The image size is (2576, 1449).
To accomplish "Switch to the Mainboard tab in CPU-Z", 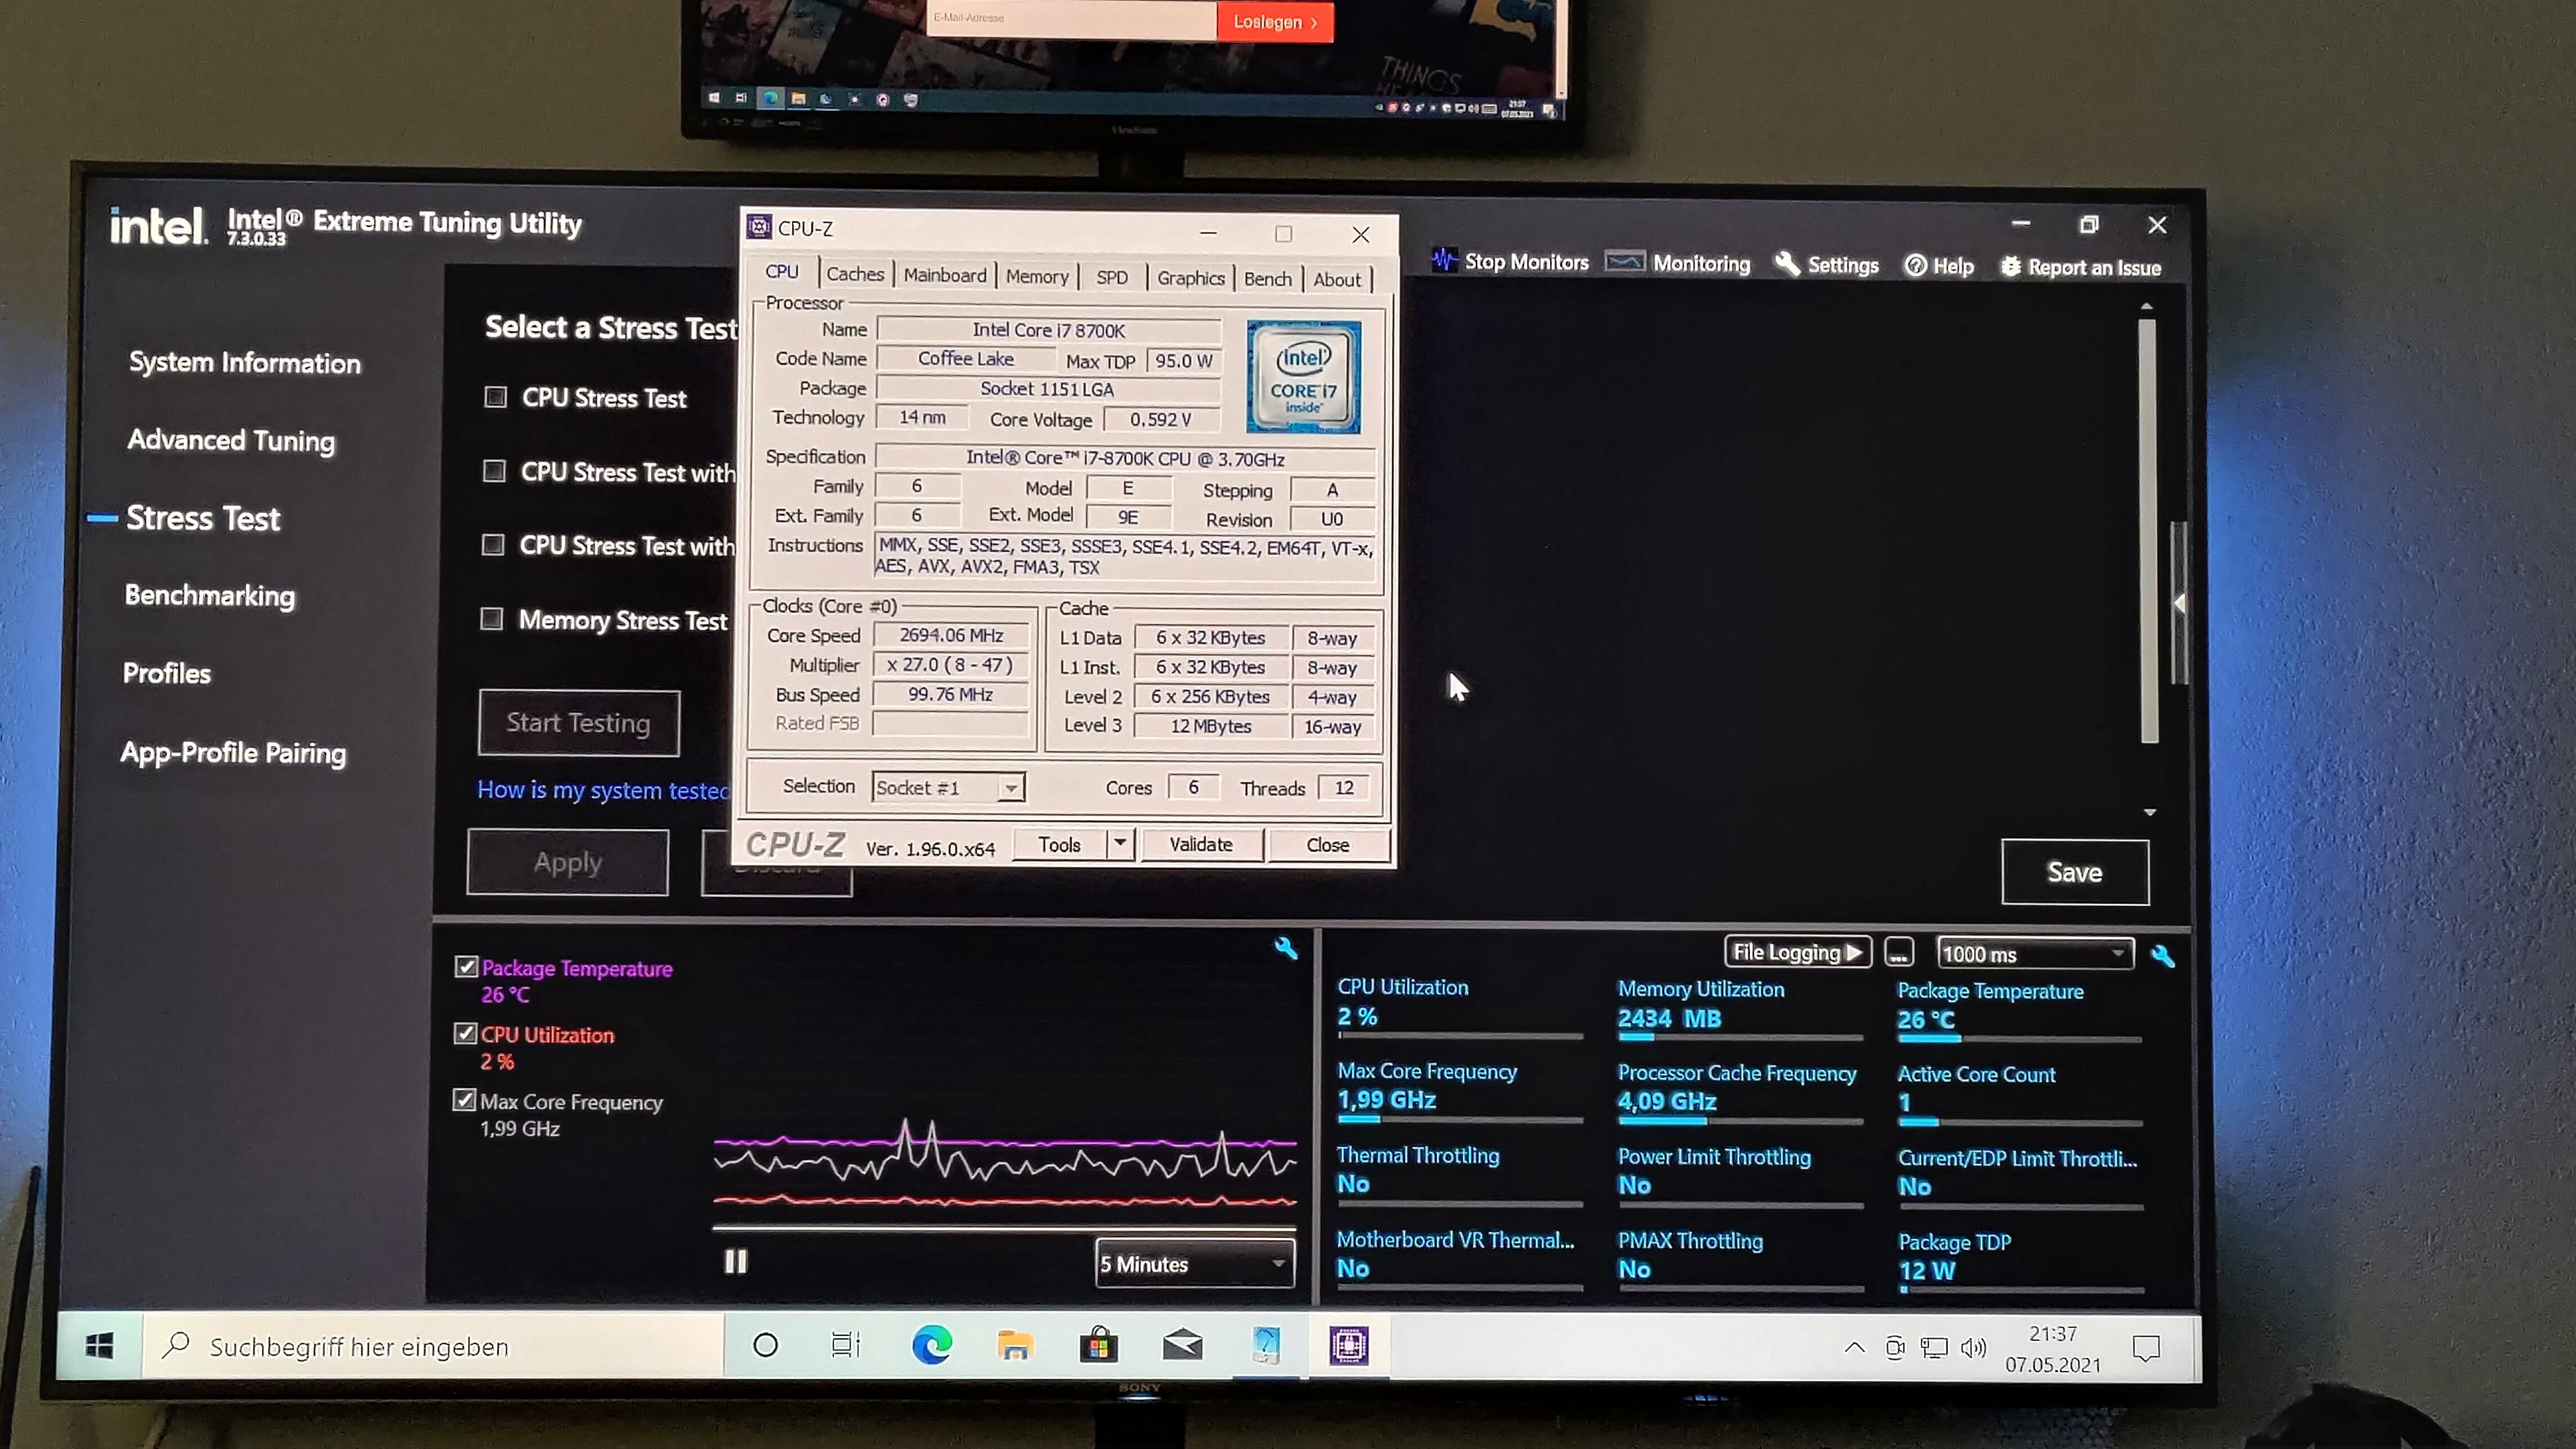I will [x=944, y=275].
